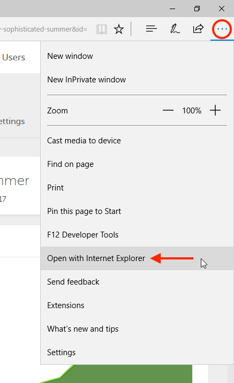
Task: Open Settings at the menu bottom
Action: tap(137, 353)
